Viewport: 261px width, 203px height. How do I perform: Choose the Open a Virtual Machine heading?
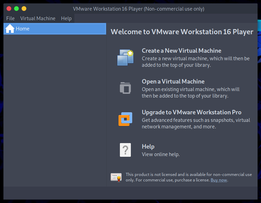point(173,81)
